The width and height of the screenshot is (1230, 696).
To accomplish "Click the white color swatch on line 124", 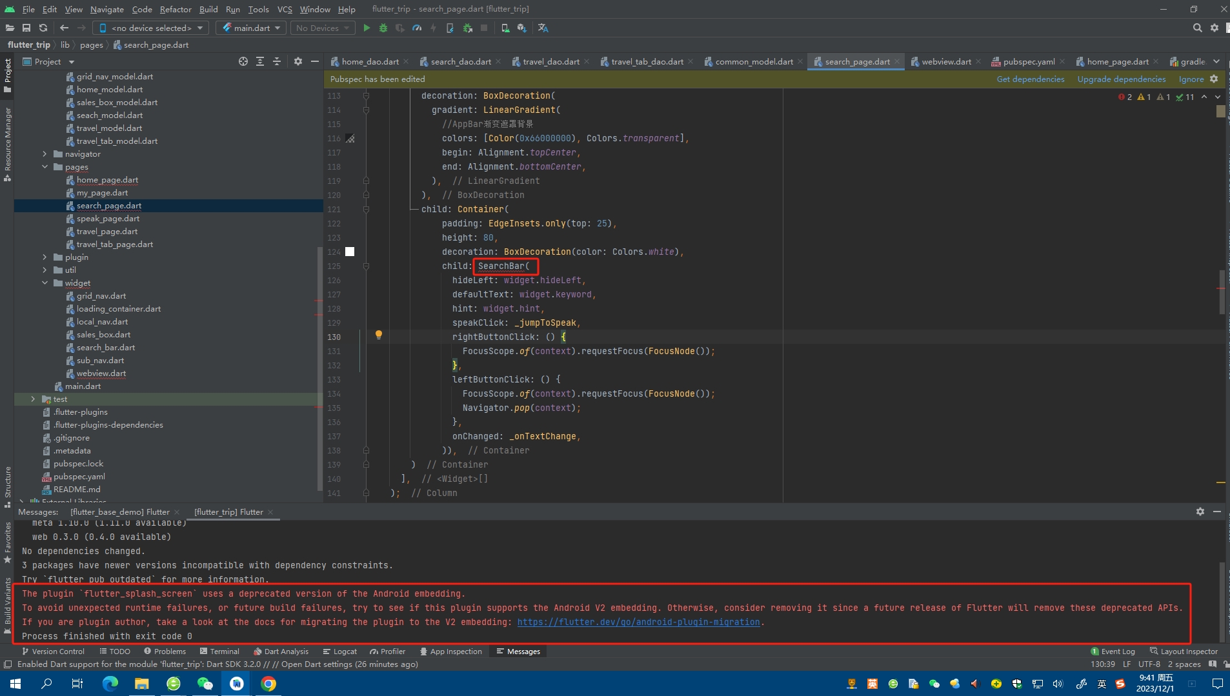I will (x=350, y=252).
